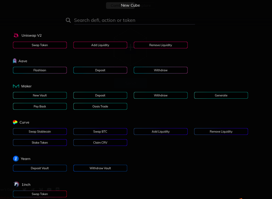Click the Maker logo icon
This screenshot has width=272, height=199.
pyautogui.click(x=16, y=86)
